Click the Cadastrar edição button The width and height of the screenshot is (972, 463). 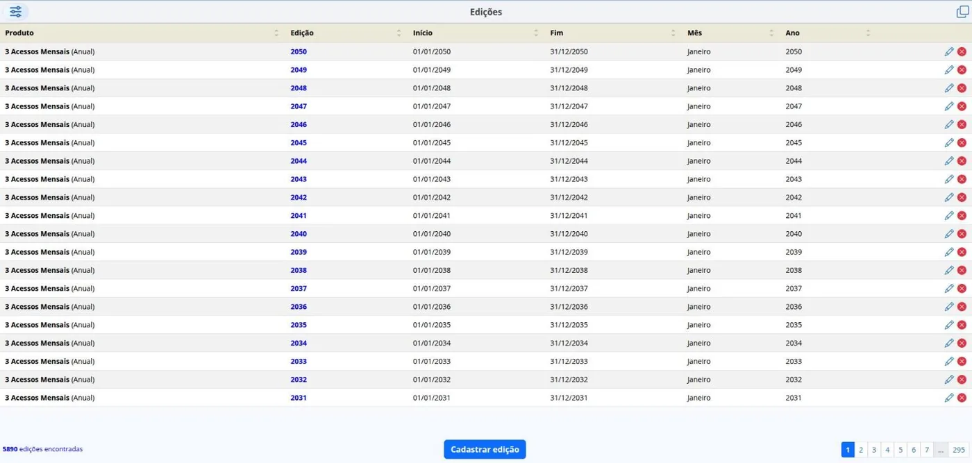click(485, 449)
